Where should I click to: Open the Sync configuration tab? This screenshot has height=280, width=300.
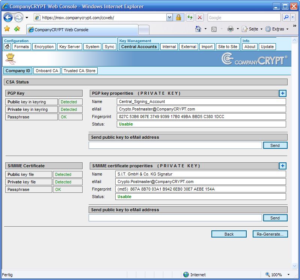(109, 47)
